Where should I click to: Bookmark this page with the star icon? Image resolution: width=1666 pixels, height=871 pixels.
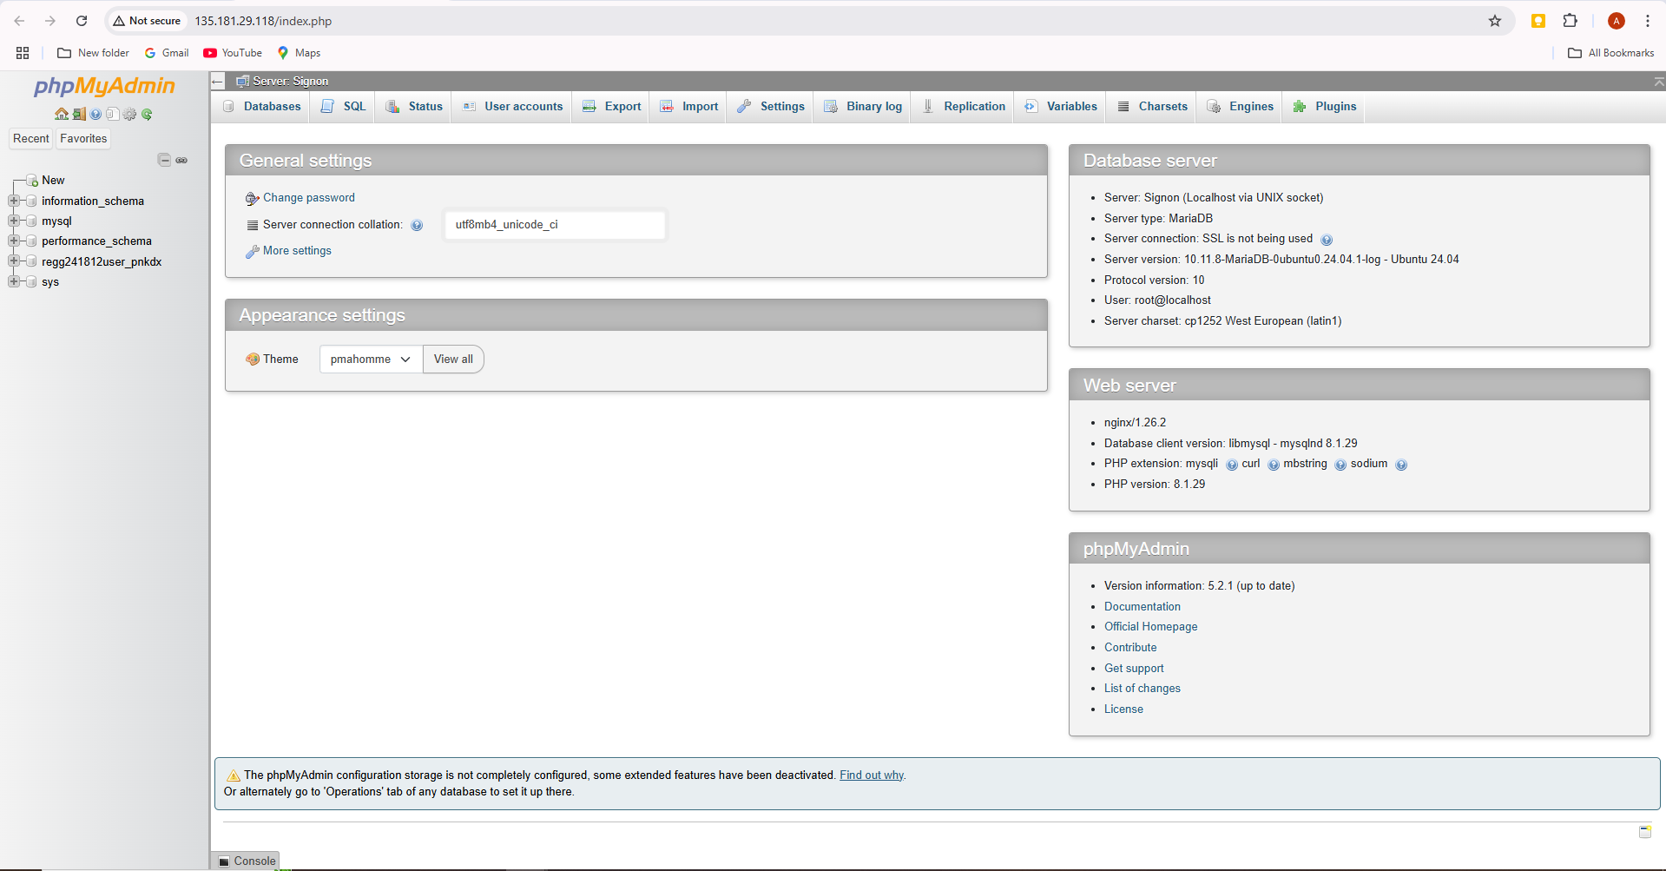coord(1494,21)
